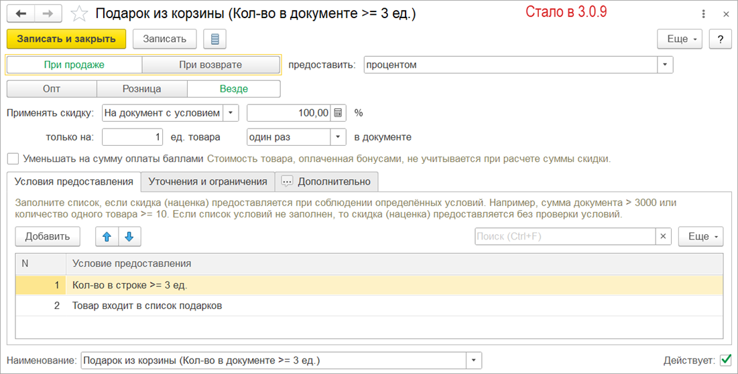Move condition up with blue arrow
This screenshot has width=738, height=374.
click(x=107, y=236)
